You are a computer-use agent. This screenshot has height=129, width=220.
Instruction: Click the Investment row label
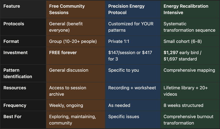15,53
